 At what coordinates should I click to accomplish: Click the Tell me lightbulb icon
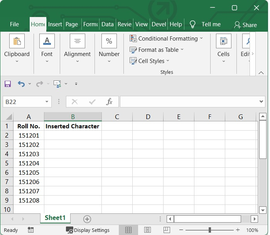pyautogui.click(x=192, y=24)
